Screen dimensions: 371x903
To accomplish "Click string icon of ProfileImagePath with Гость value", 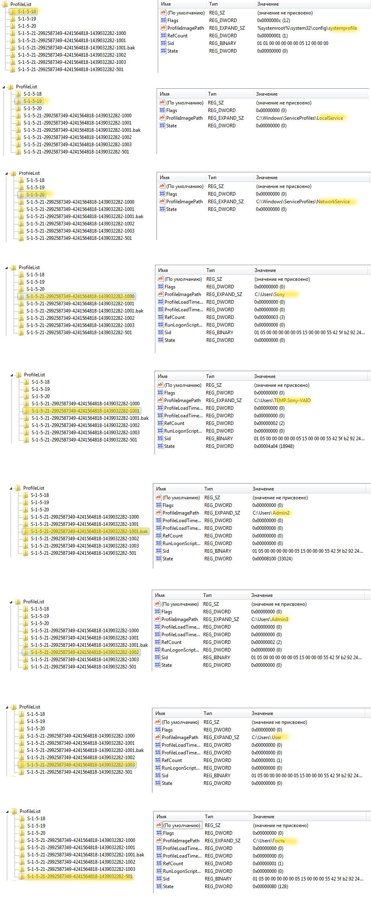I will 159,841.
